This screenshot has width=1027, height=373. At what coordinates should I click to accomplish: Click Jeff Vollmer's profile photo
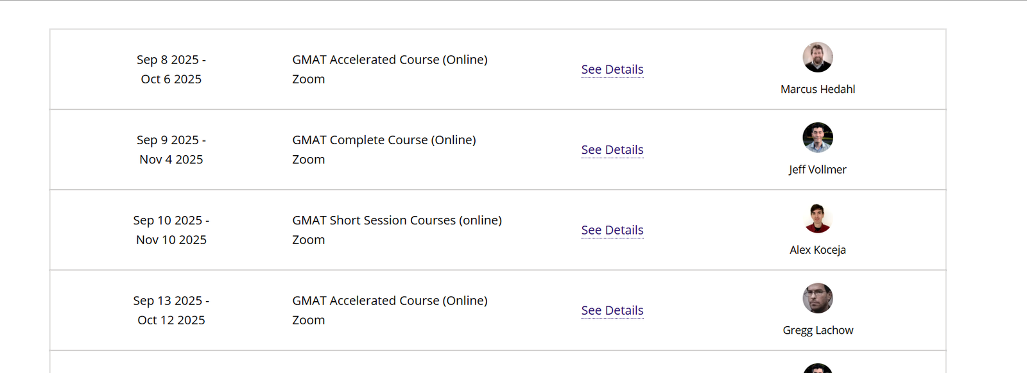pos(817,138)
